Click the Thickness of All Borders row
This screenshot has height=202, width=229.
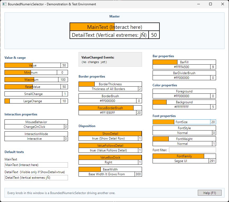[108, 89]
